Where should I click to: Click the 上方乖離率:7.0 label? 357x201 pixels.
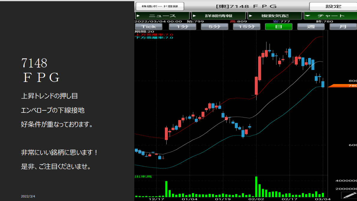coord(154,34)
